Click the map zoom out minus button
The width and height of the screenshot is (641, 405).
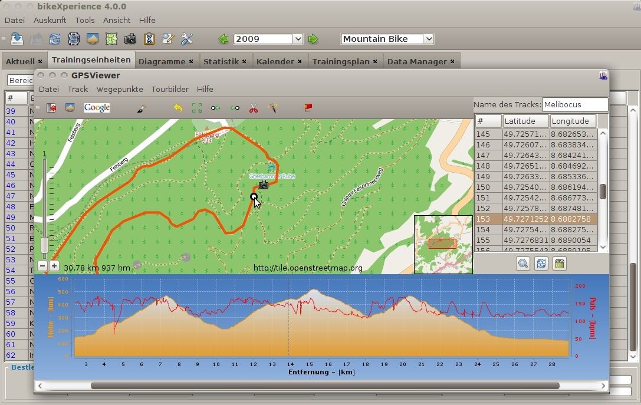(42, 266)
